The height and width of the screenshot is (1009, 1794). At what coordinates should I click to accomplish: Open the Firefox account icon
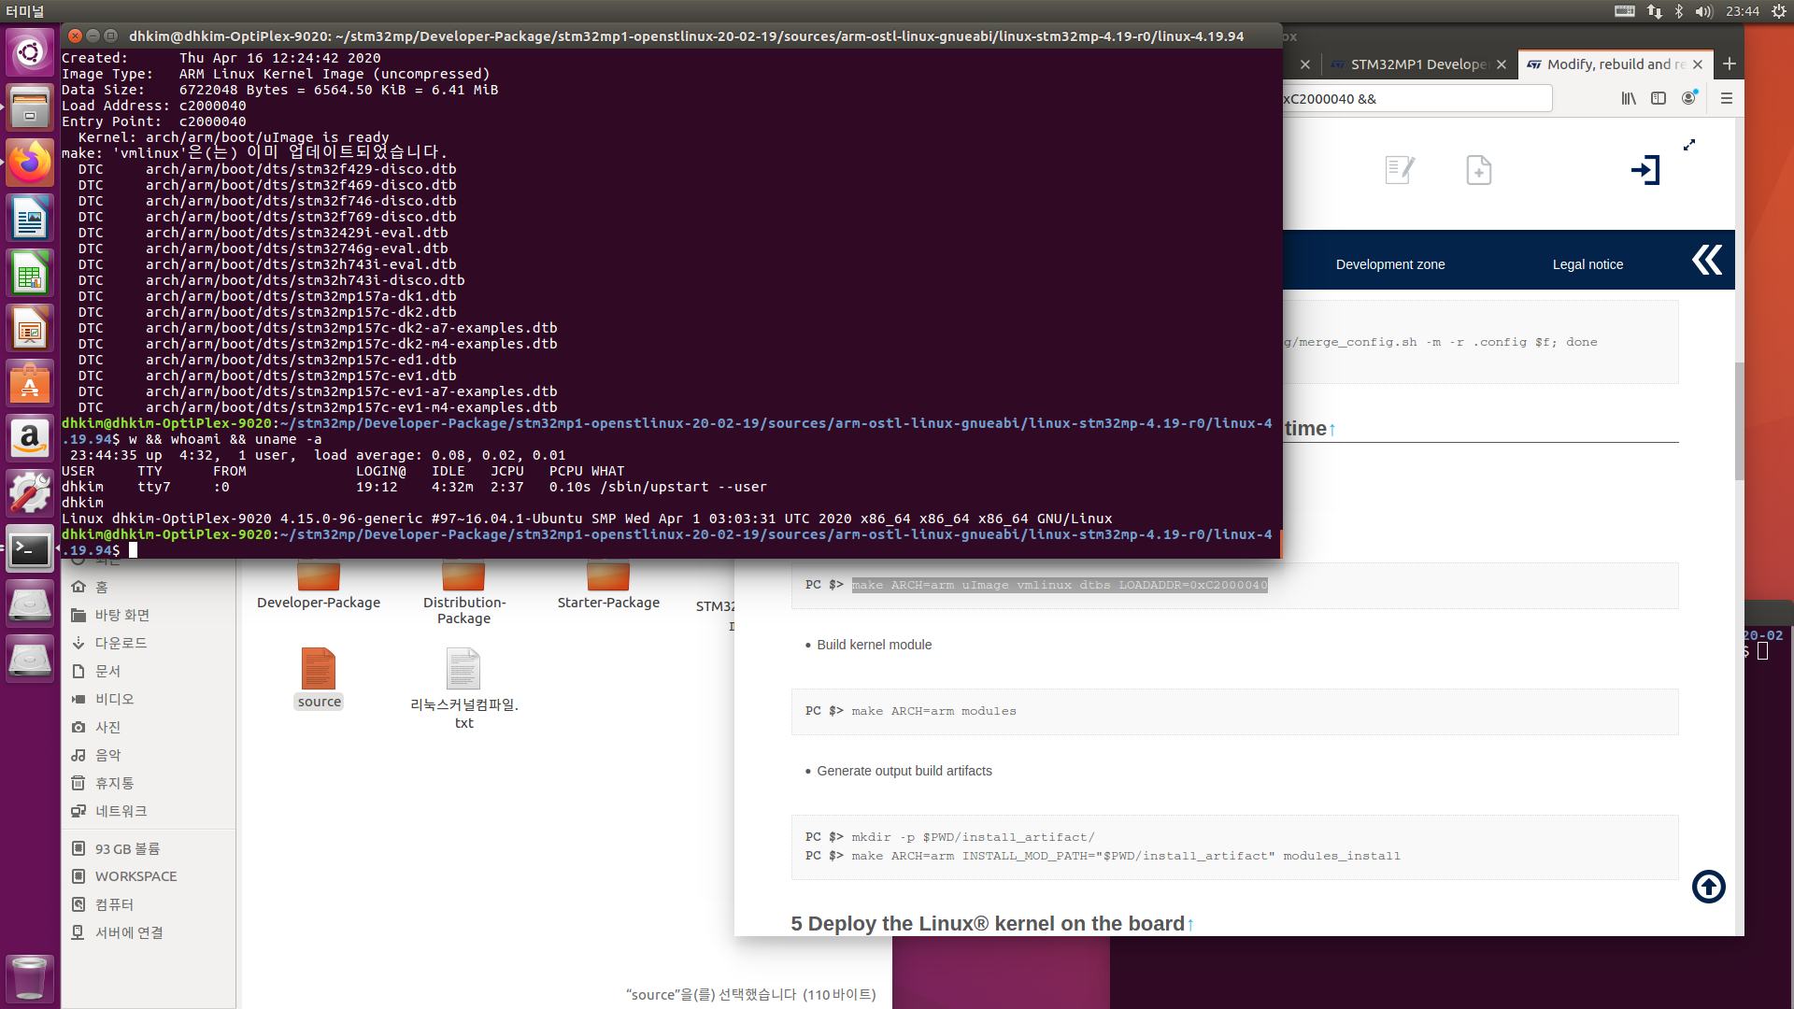pyautogui.click(x=1688, y=98)
